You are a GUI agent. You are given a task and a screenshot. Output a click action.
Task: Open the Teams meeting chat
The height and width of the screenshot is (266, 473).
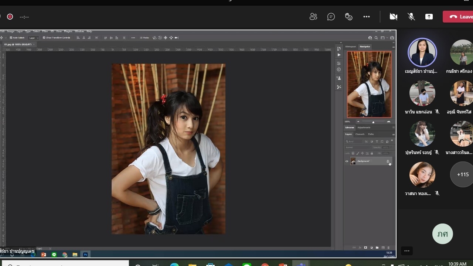[x=331, y=17]
